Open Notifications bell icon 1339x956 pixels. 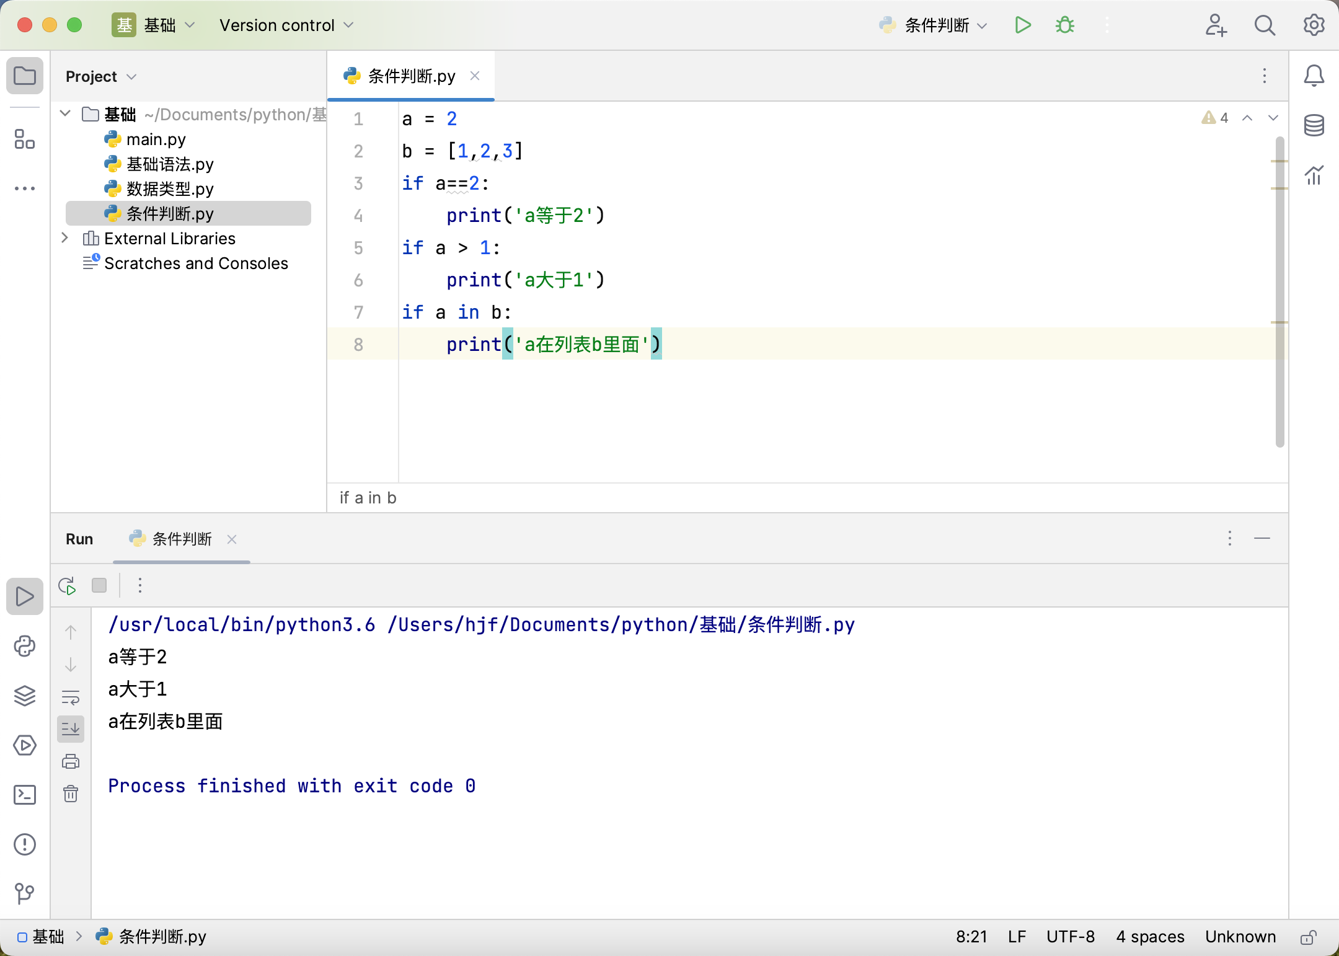(1314, 76)
